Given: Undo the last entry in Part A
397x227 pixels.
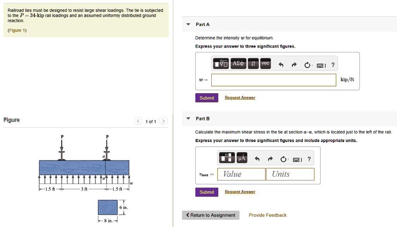Looking at the screenshot, I should pos(281,65).
